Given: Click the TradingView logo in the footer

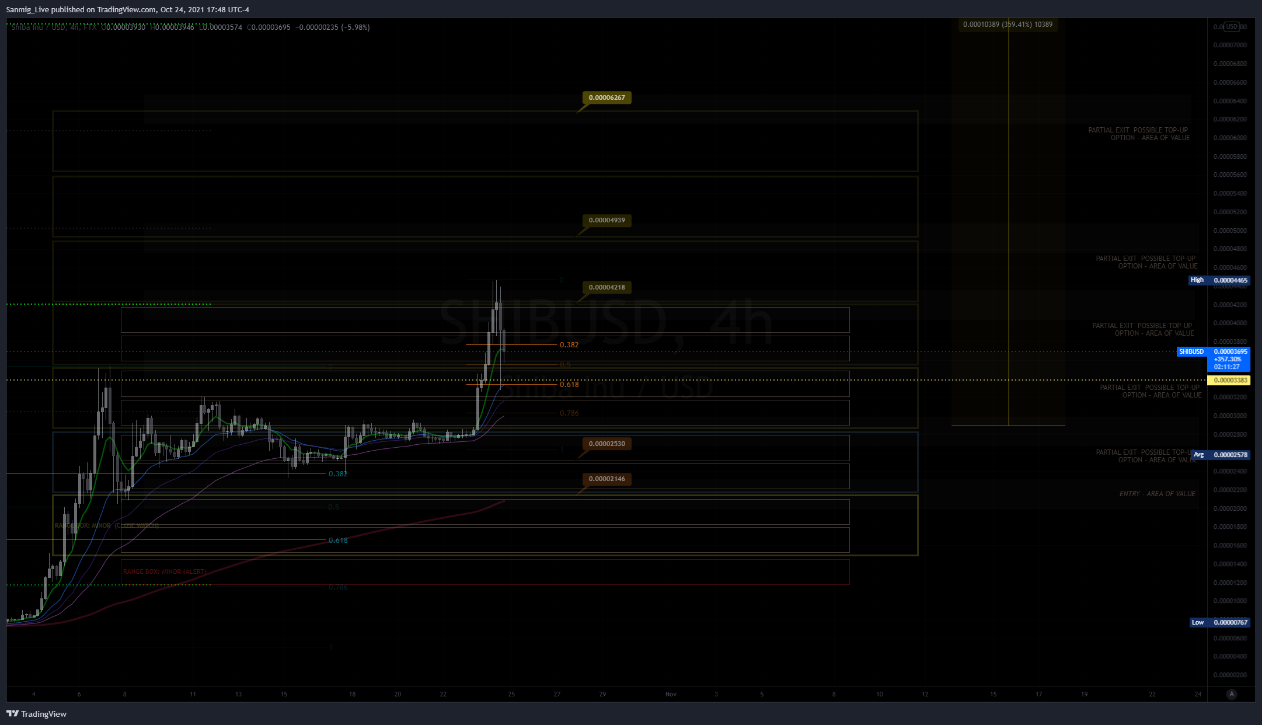Looking at the screenshot, I should 36,714.
